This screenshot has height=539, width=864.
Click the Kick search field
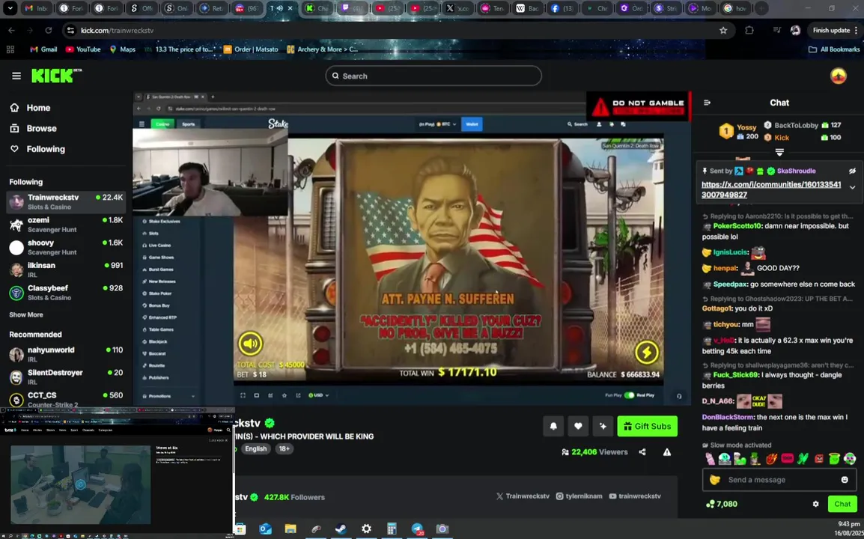pyautogui.click(x=433, y=76)
